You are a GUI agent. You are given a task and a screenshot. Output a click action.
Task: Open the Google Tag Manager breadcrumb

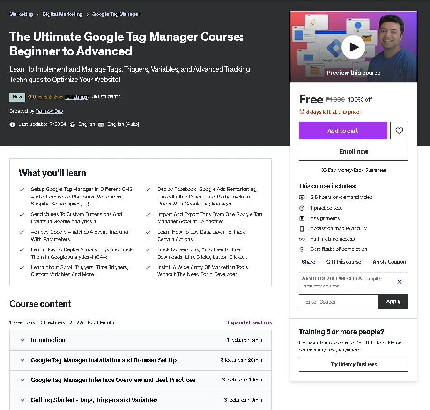coord(116,14)
